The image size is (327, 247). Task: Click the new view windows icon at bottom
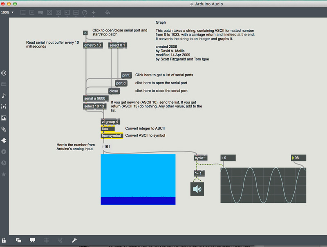tap(18, 240)
